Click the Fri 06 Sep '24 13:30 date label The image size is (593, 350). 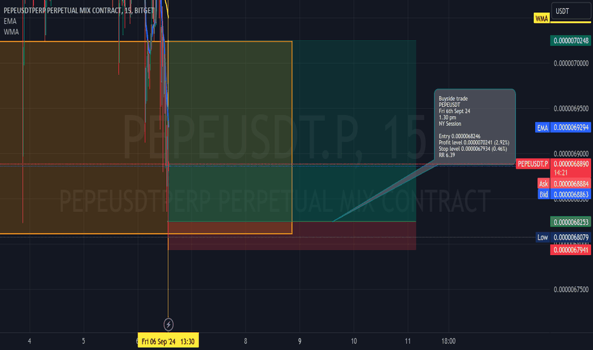tap(168, 341)
